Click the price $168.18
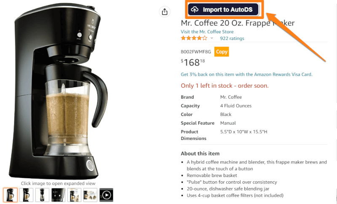 point(193,62)
